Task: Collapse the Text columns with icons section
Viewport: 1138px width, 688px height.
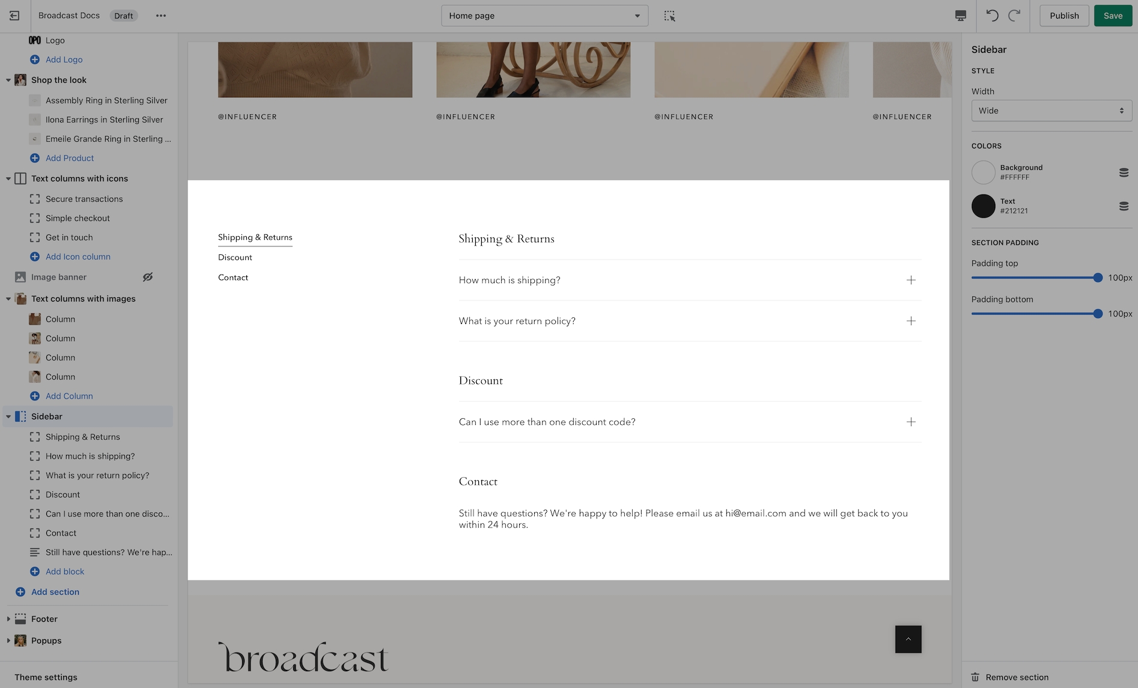Action: (x=8, y=178)
